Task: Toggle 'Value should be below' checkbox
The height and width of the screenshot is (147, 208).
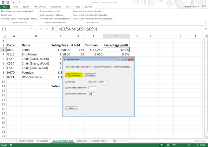Action: (x=66, y=94)
